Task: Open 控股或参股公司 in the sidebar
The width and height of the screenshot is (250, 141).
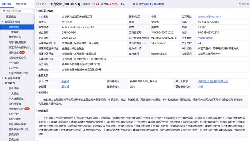Action: coord(17,58)
